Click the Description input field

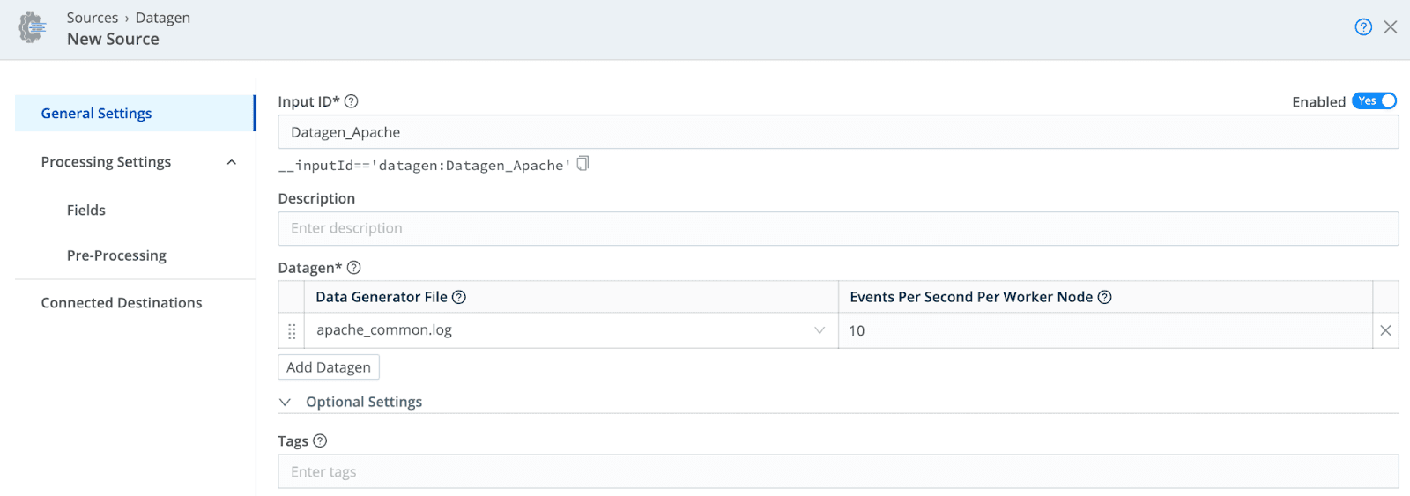pos(837,229)
